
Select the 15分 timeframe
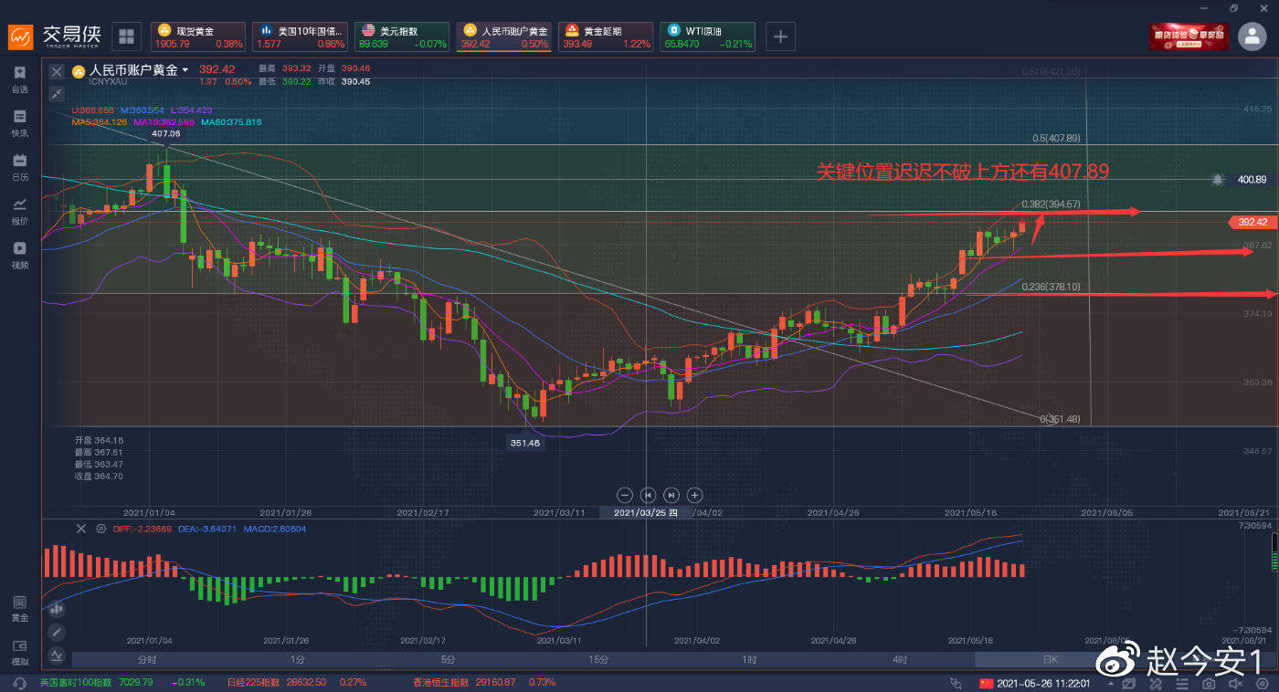point(598,660)
